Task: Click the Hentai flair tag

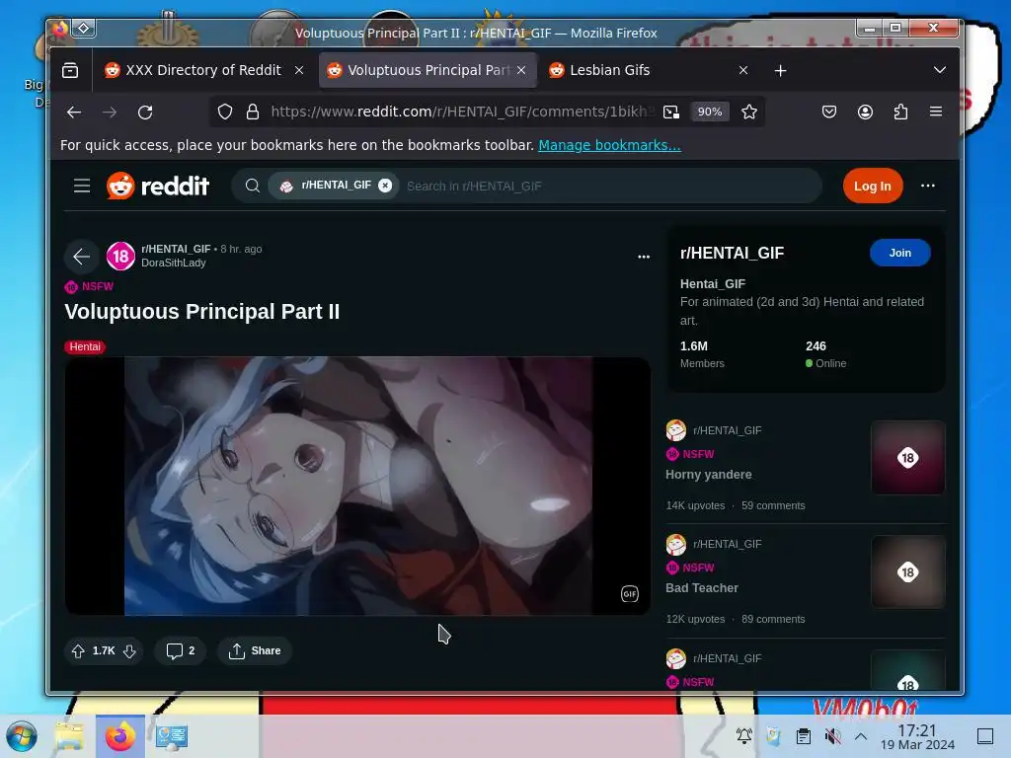Action: 85,346
